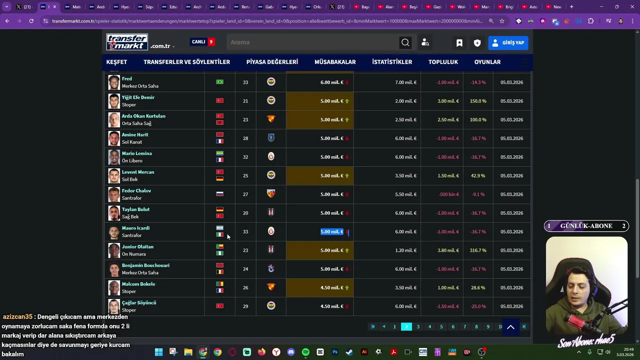Screen dimensions: 640x360
Task: Open Arda Okan Kurtulan player link
Action: (x=143, y=116)
